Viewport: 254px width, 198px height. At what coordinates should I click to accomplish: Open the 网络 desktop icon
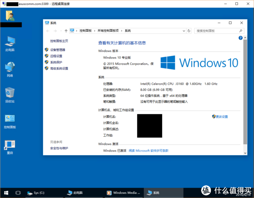pos(10,69)
